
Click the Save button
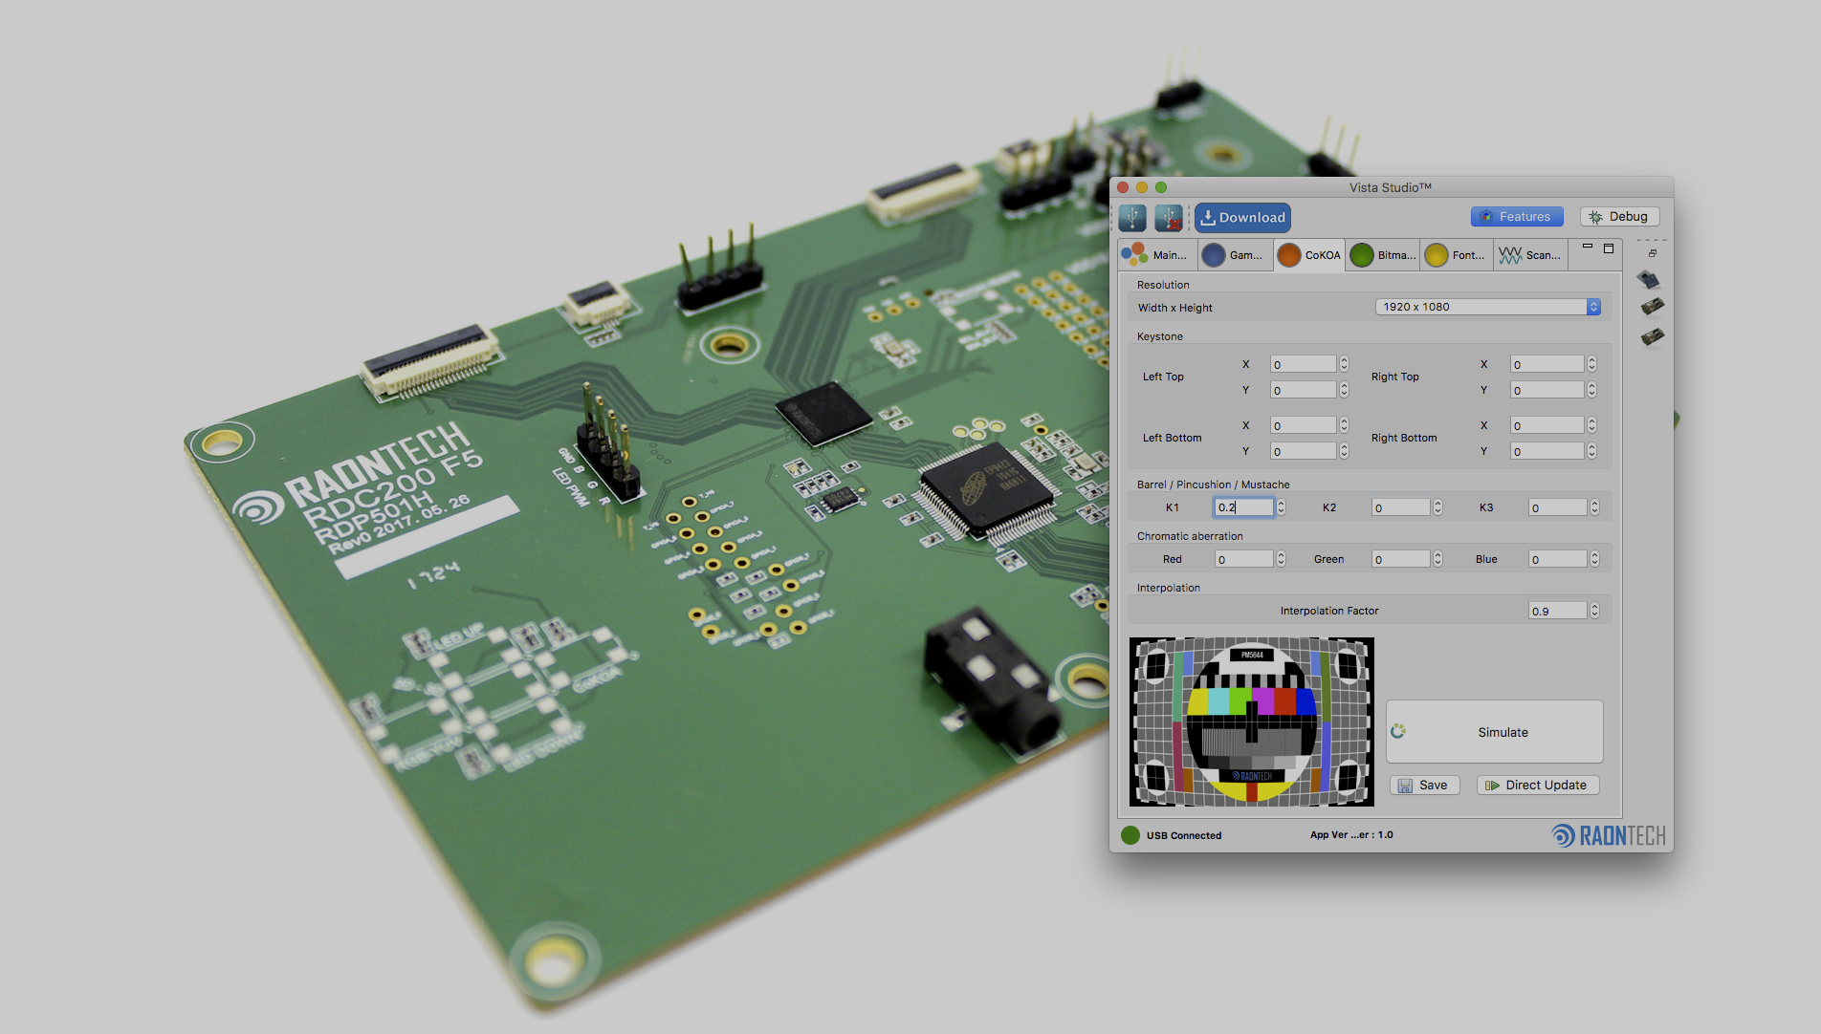[x=1424, y=786]
